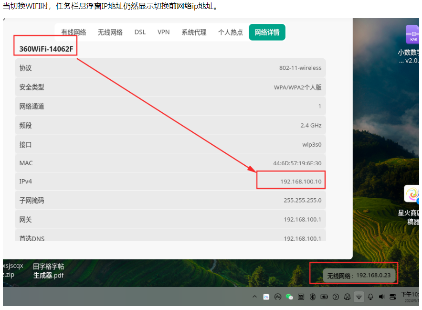The image size is (422, 310).
Task: Expand the hidden tray icons chevron
Action: point(254,297)
